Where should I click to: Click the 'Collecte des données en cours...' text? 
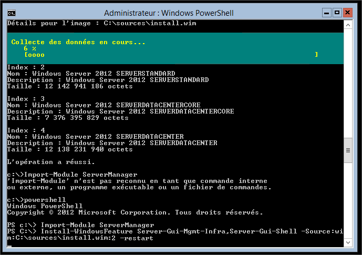coord(78,42)
